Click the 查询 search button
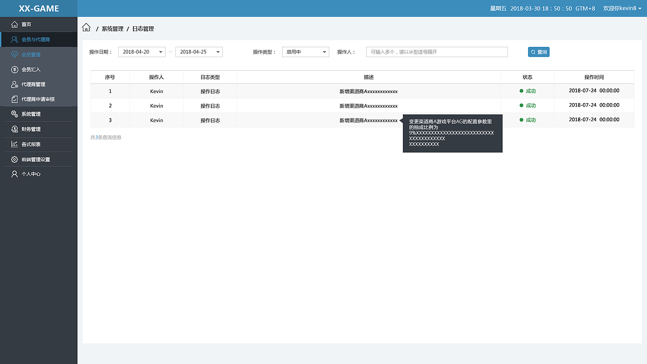 (x=539, y=52)
